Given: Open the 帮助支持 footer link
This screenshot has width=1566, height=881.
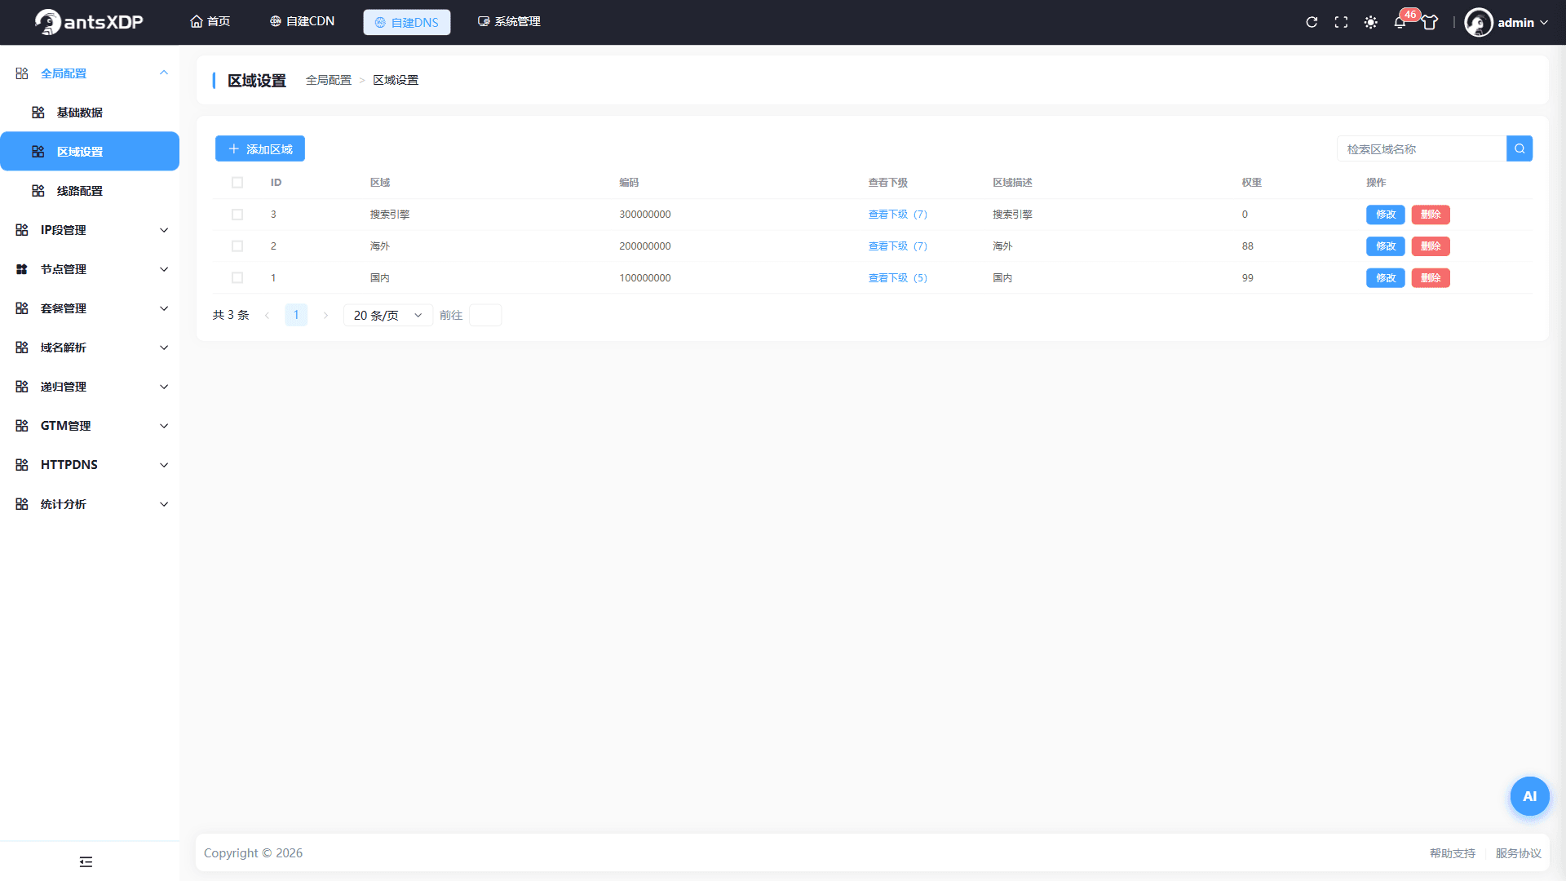Looking at the screenshot, I should (x=1453, y=853).
